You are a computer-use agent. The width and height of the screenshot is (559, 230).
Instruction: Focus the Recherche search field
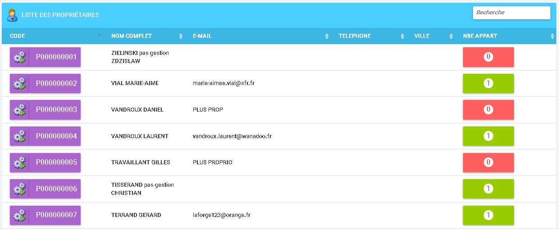(511, 13)
